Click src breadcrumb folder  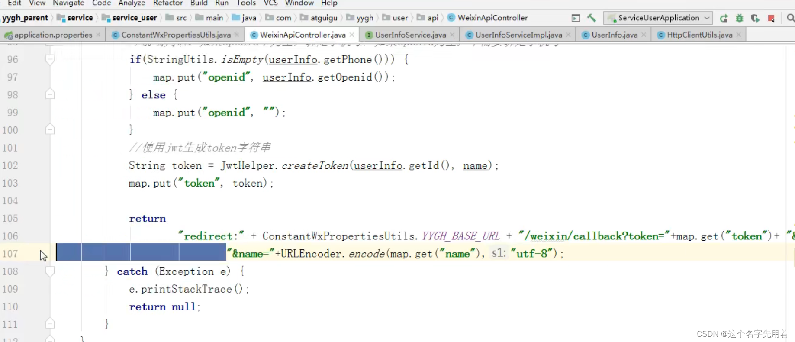tap(176, 18)
